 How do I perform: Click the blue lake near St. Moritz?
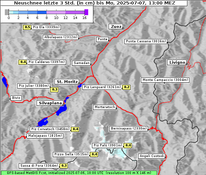point(80,86)
